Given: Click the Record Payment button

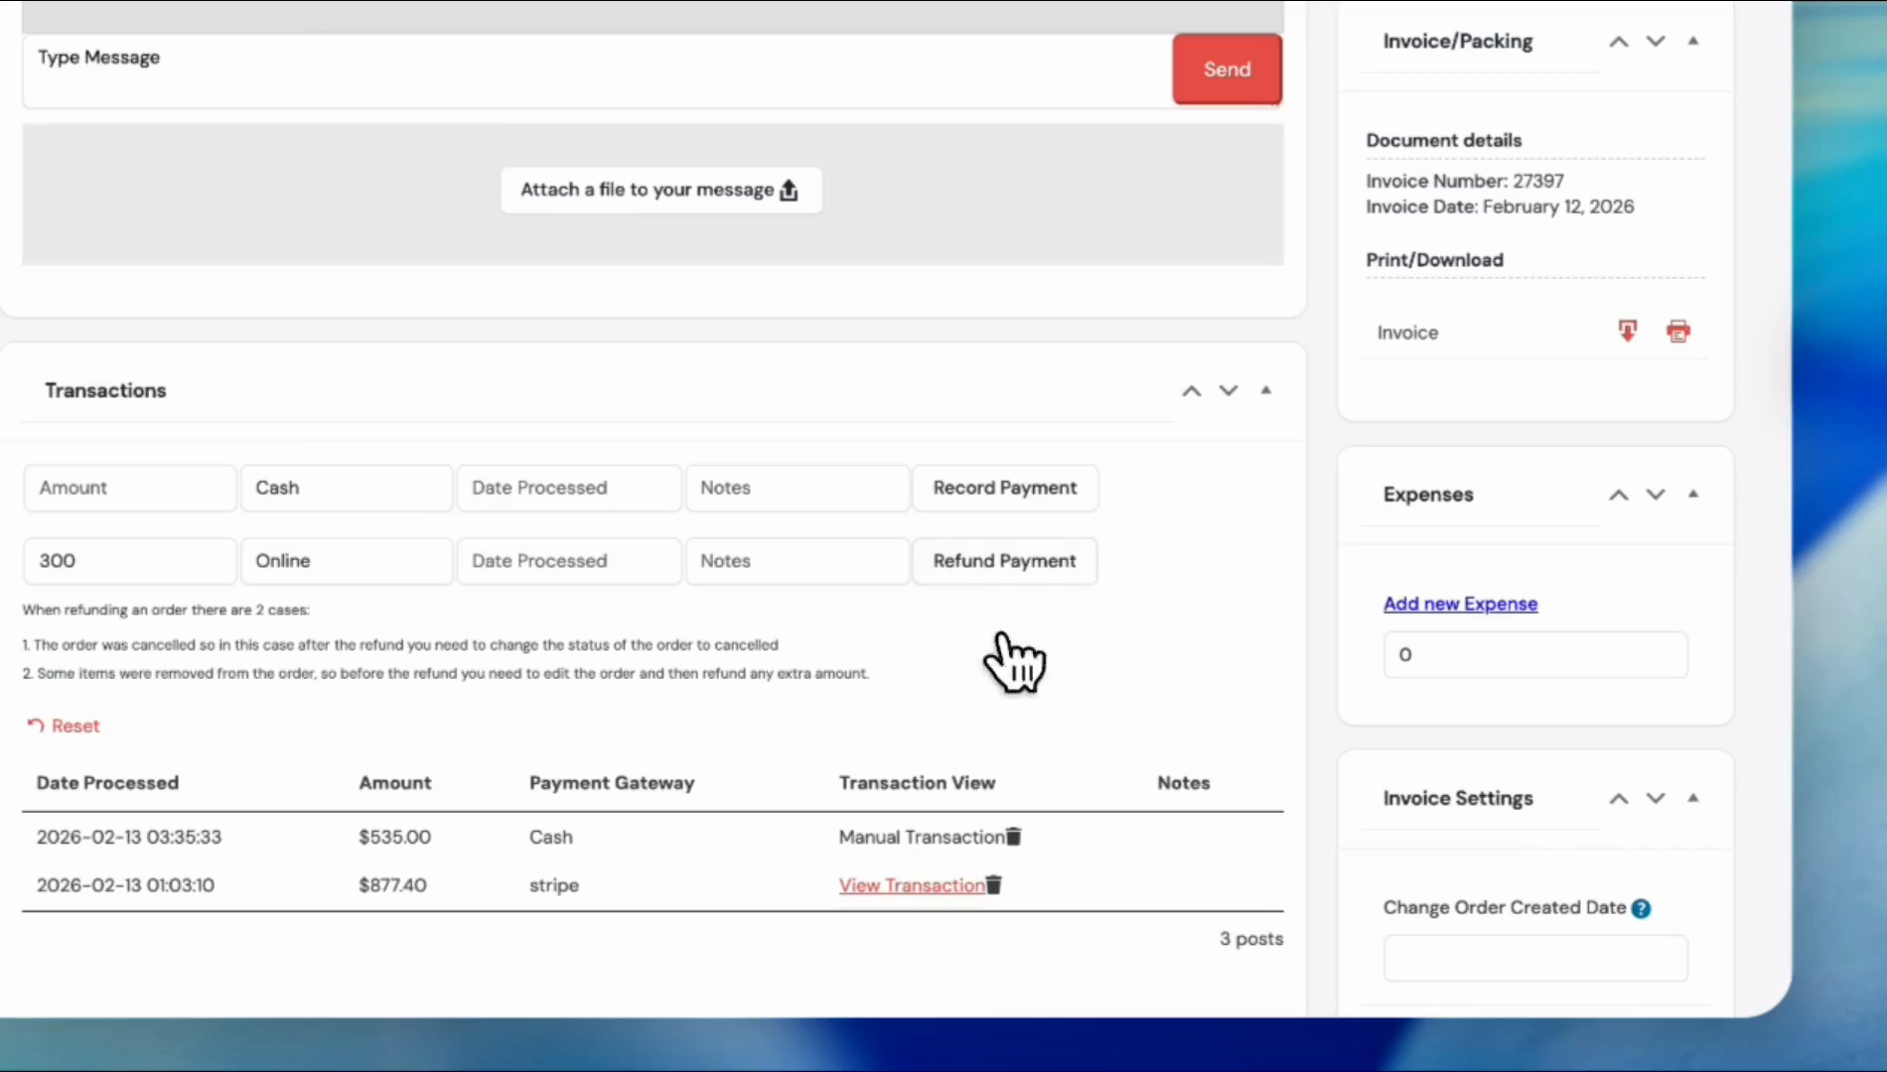Looking at the screenshot, I should [x=1004, y=488].
